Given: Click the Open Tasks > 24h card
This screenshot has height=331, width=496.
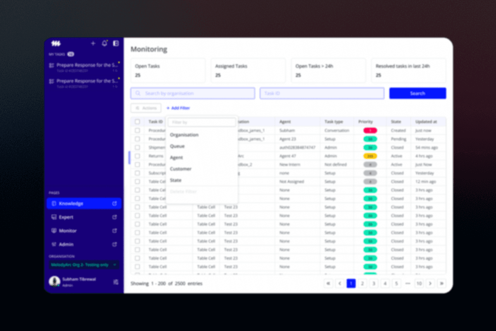Looking at the screenshot, I should point(329,70).
